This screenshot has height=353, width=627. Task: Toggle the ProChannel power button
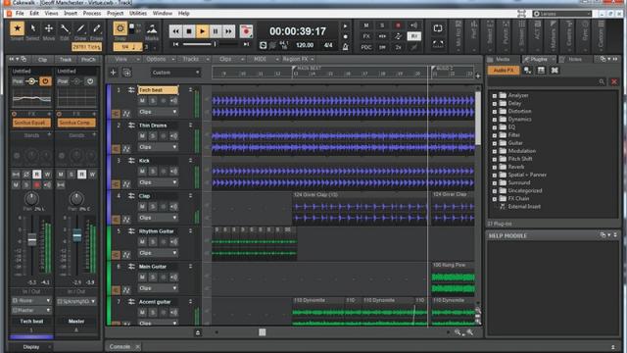point(45,81)
